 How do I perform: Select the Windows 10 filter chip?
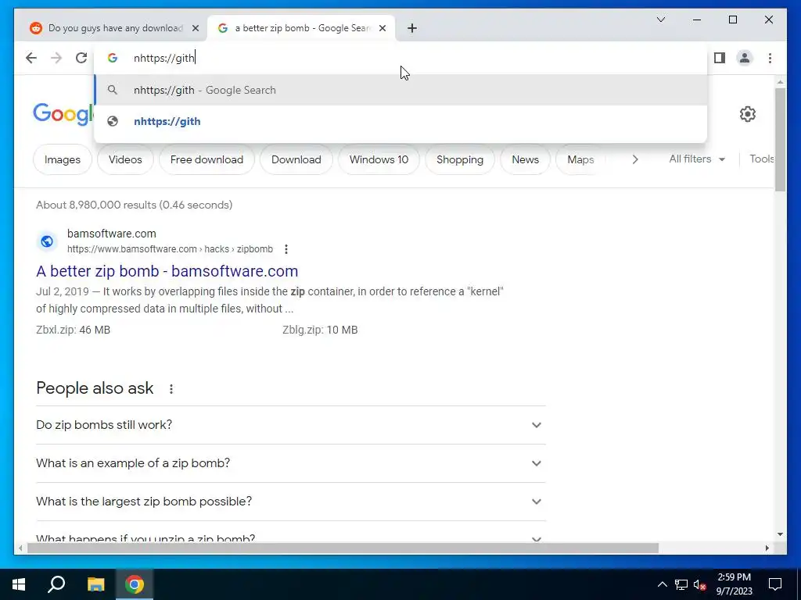click(x=379, y=159)
